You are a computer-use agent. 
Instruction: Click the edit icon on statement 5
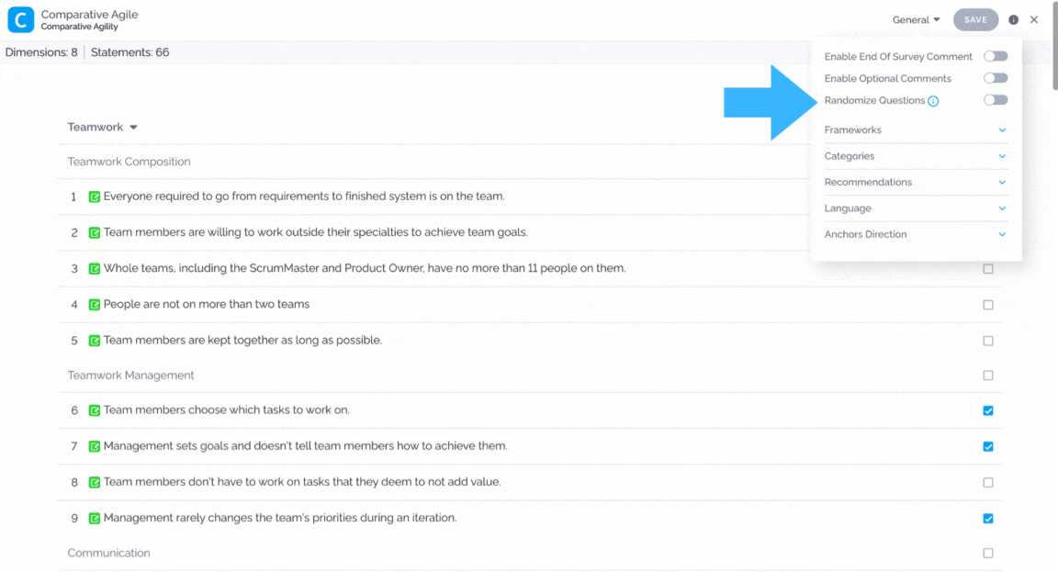[x=95, y=341]
